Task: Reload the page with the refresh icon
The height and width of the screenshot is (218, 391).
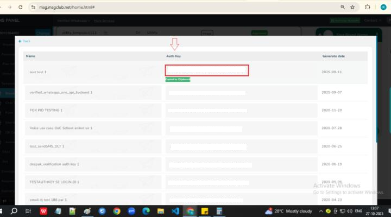Action: pos(20,7)
